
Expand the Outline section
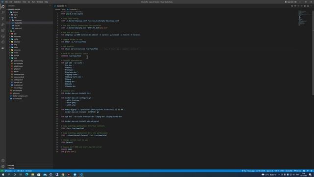(x=11, y=166)
